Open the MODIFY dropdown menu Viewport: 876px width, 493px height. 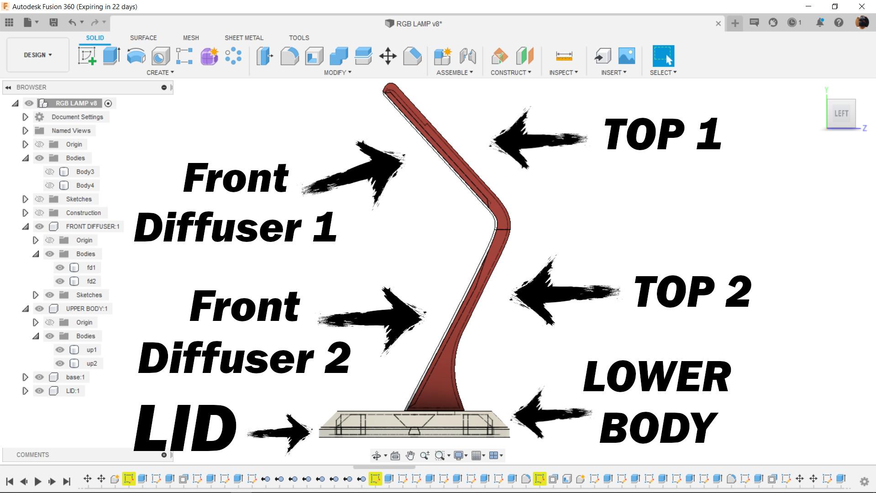[x=337, y=72]
